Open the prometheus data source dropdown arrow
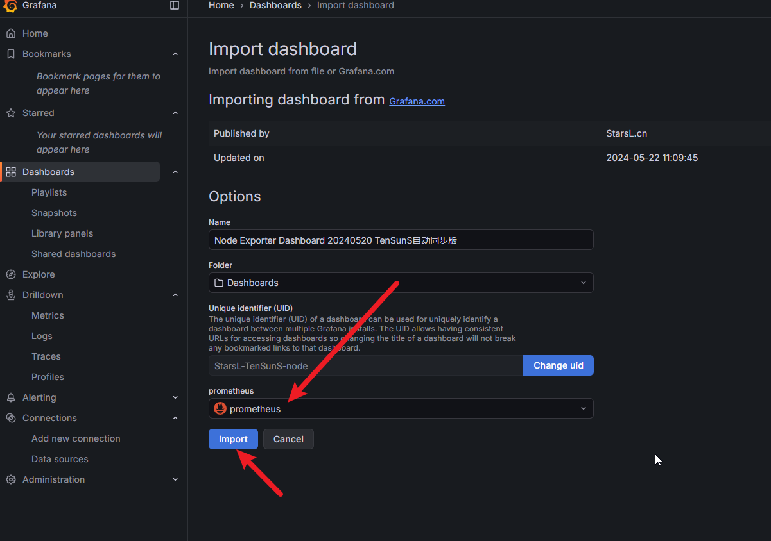771x541 pixels. tap(584, 408)
